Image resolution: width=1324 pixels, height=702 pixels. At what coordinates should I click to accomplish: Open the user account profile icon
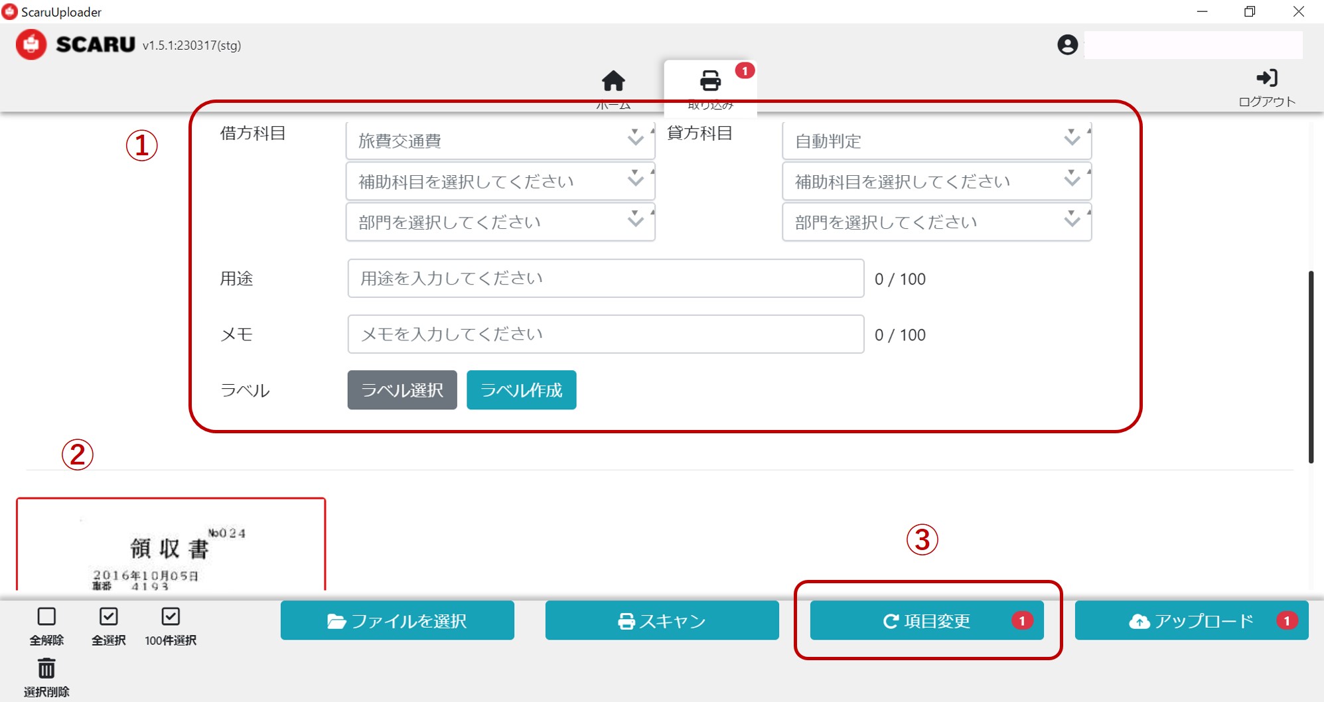point(1067,44)
